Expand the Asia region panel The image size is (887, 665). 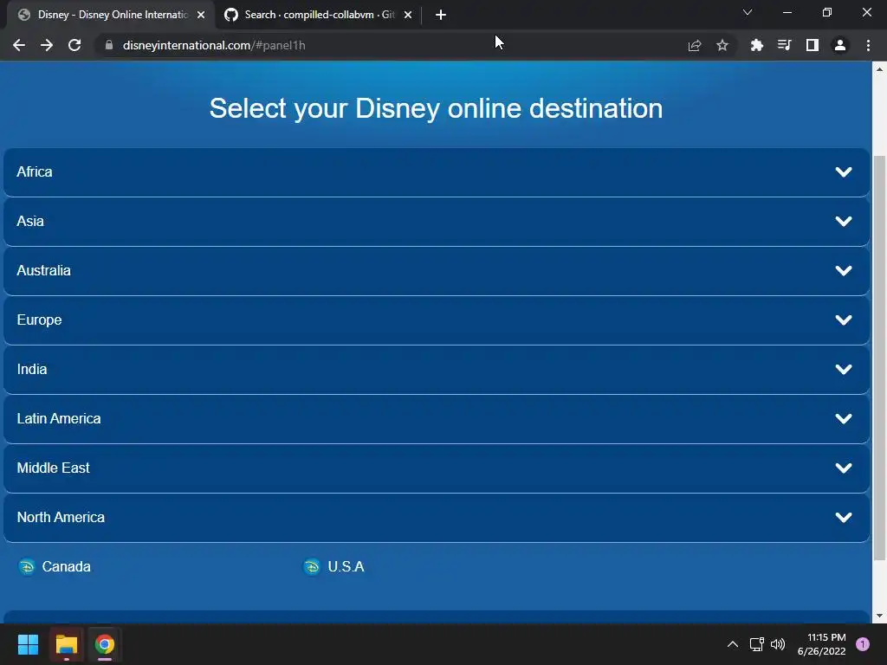tap(437, 221)
